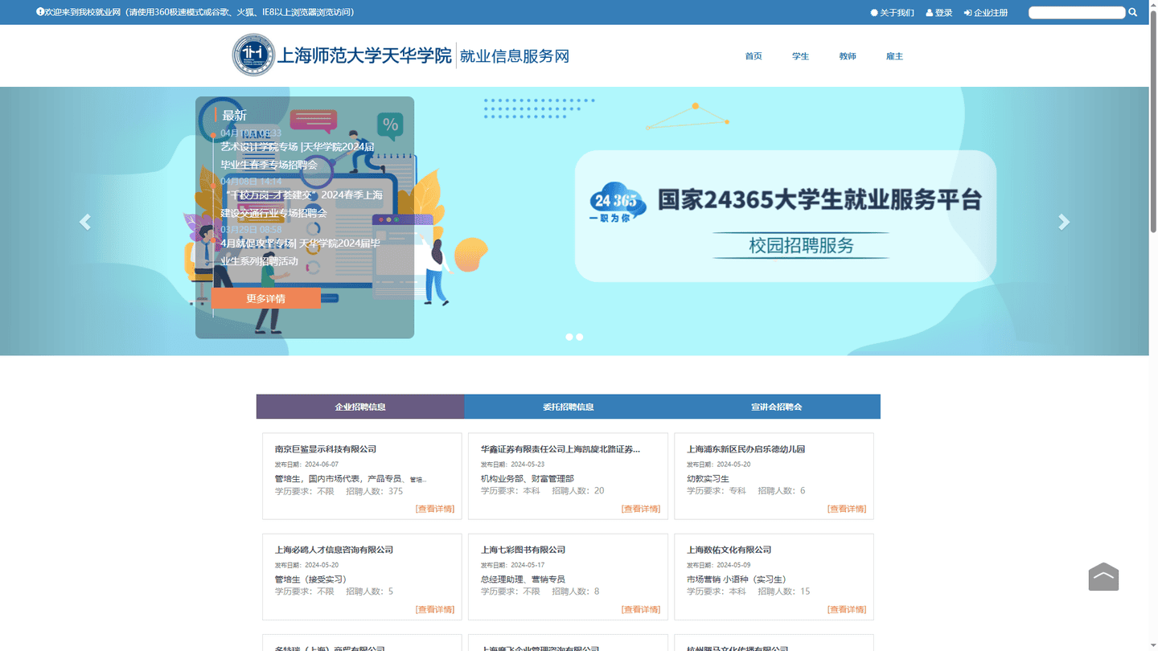Open news 艺术设计学院专场 招聘会

298,156
